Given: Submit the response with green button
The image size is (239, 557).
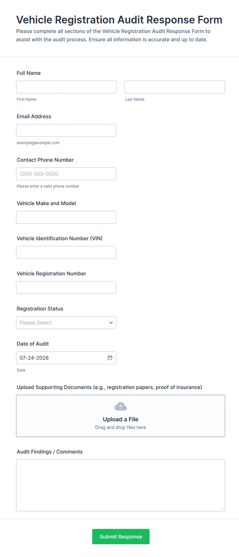Looking at the screenshot, I should (x=121, y=536).
